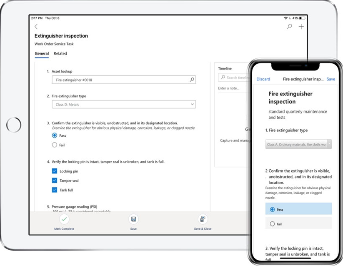Toggle the Tamper seal checkbox

[55, 181]
